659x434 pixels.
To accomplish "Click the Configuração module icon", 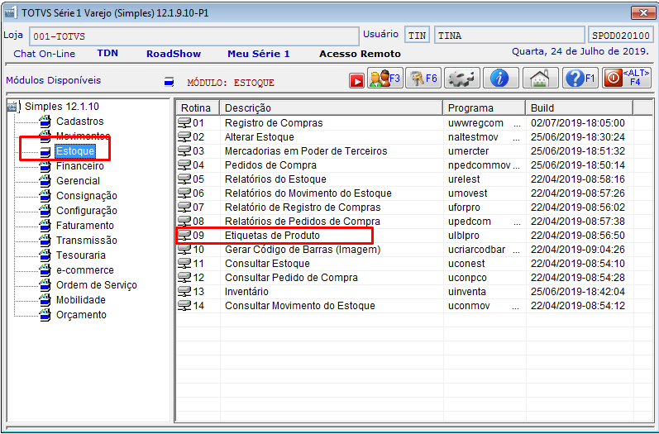I will [x=45, y=211].
